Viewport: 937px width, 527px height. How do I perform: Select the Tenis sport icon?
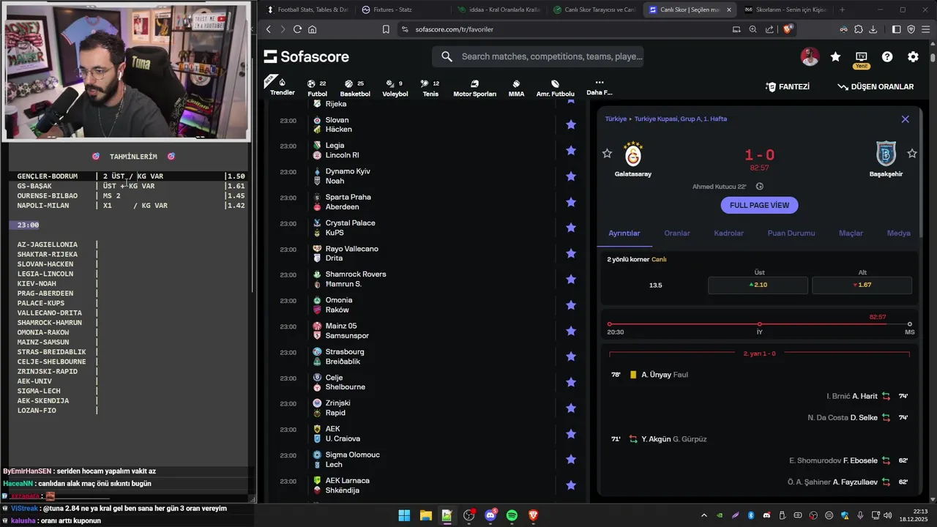tap(430, 88)
